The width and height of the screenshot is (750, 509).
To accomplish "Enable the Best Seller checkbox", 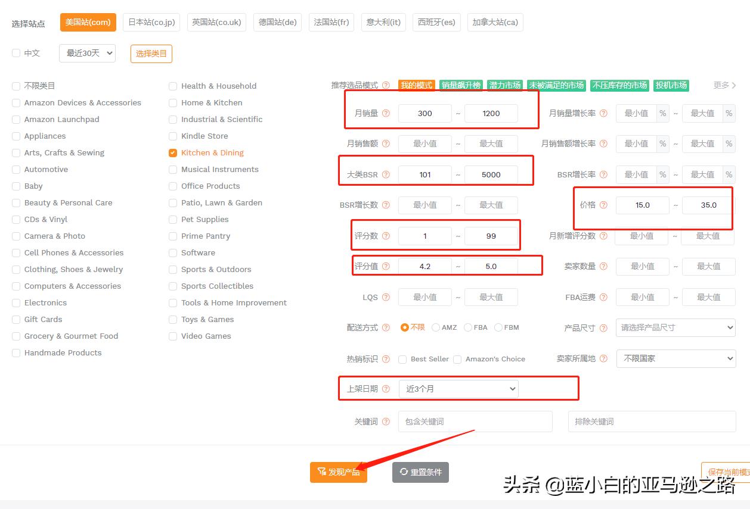I will point(402,359).
